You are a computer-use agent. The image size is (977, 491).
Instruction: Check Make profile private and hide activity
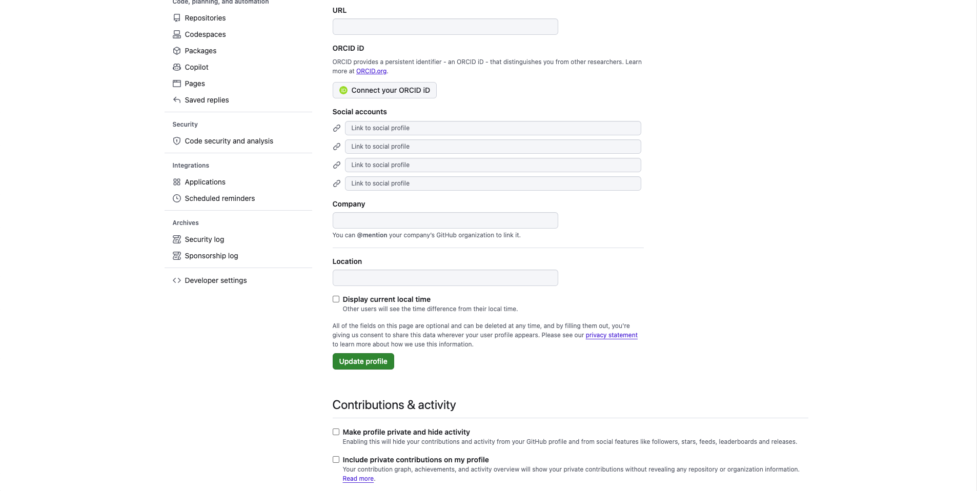pyautogui.click(x=336, y=432)
